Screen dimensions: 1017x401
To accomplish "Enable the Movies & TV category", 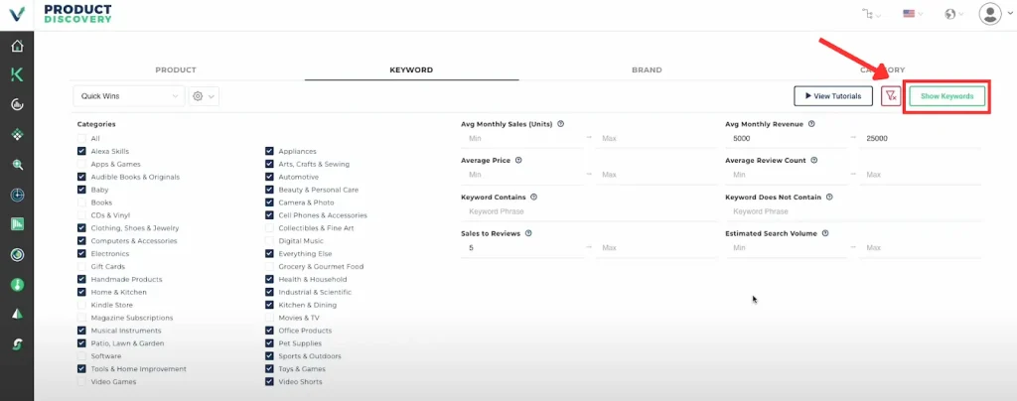I will (x=269, y=318).
